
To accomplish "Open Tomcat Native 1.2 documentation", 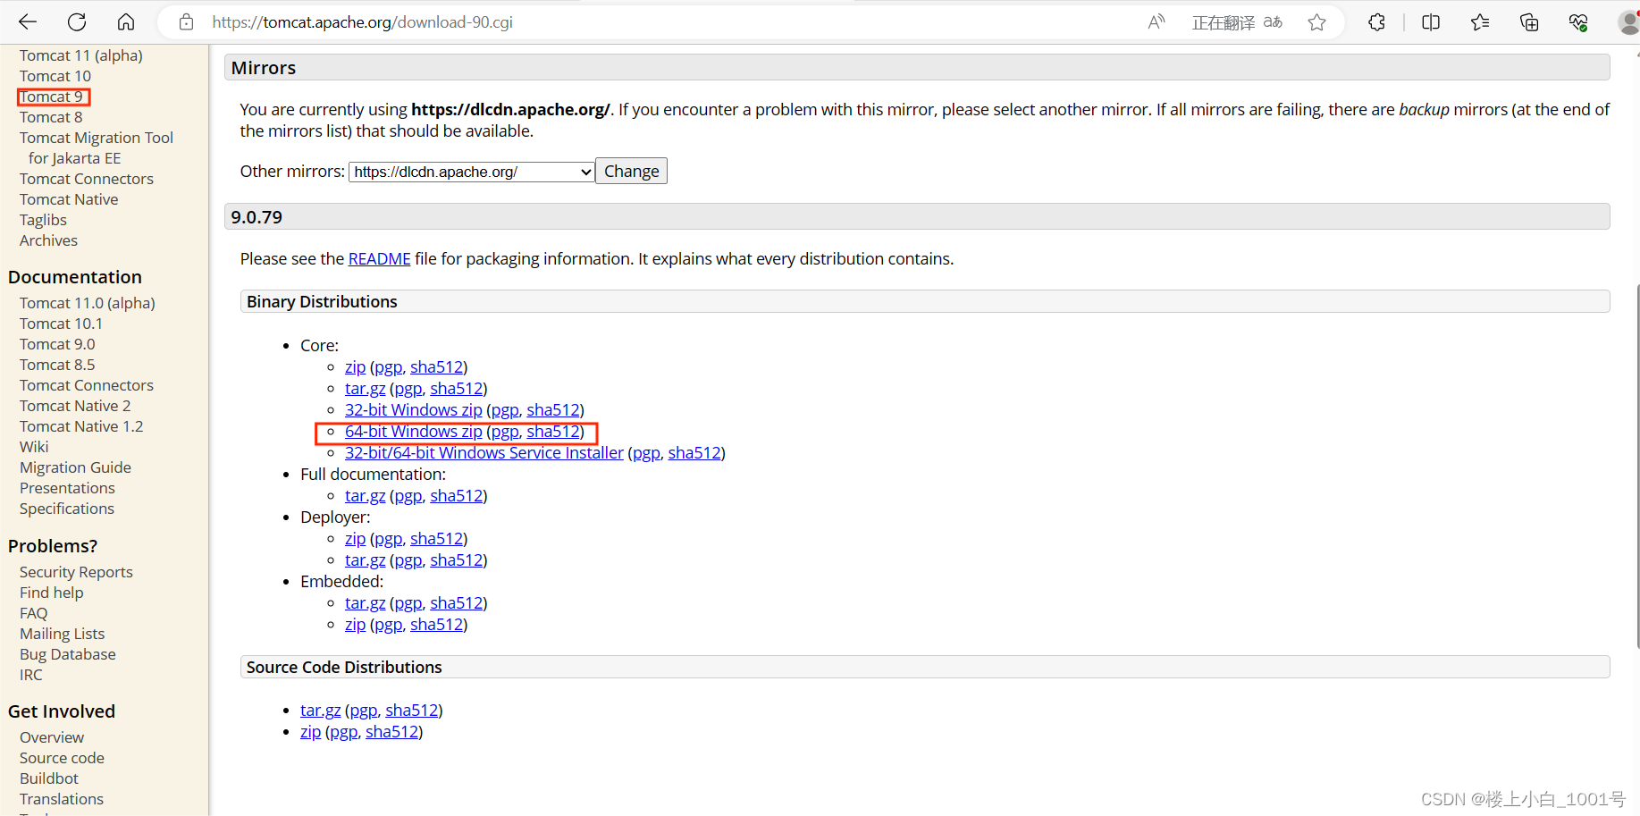I will tap(81, 426).
